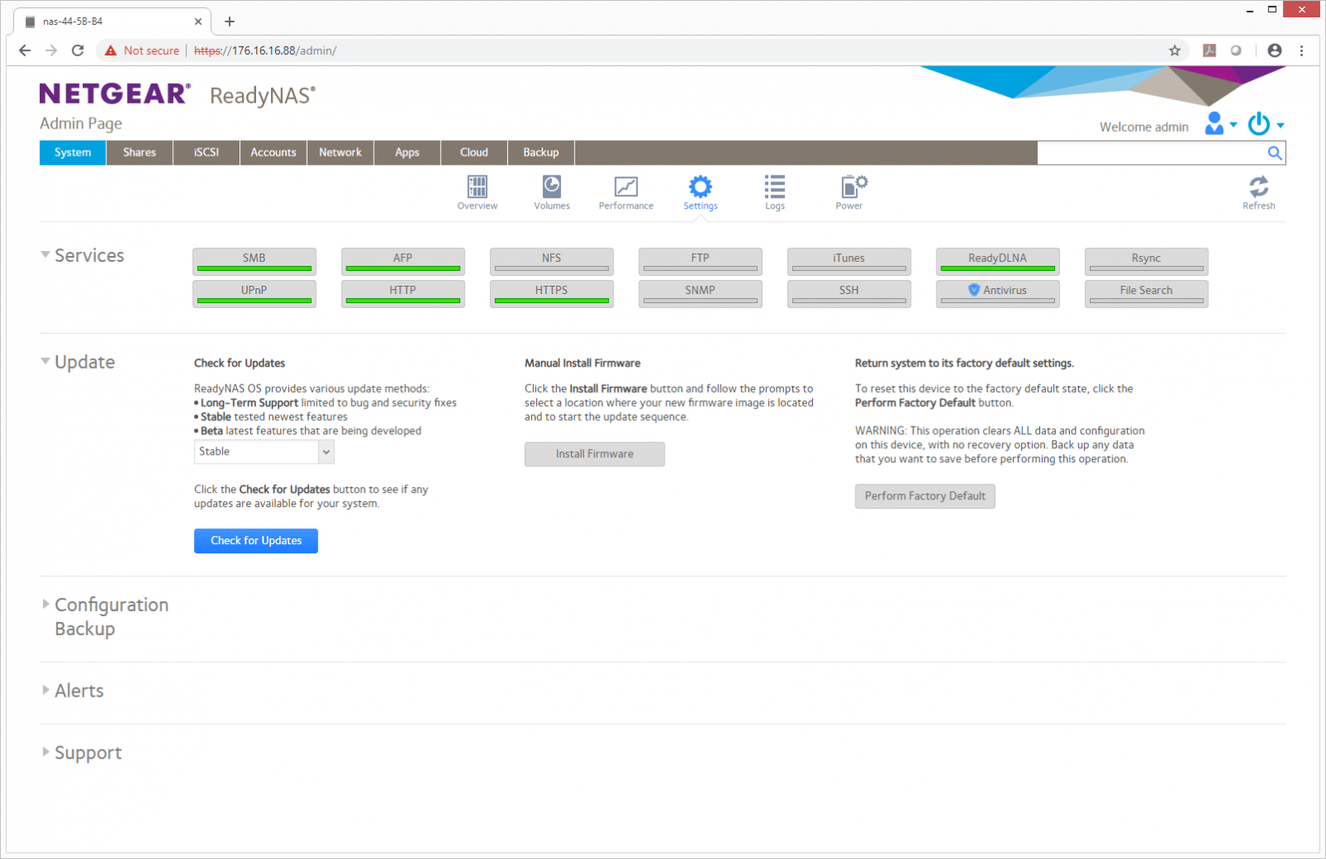Switch to the Backup tab
Viewport: 1326px width, 859px height.
[x=541, y=152]
